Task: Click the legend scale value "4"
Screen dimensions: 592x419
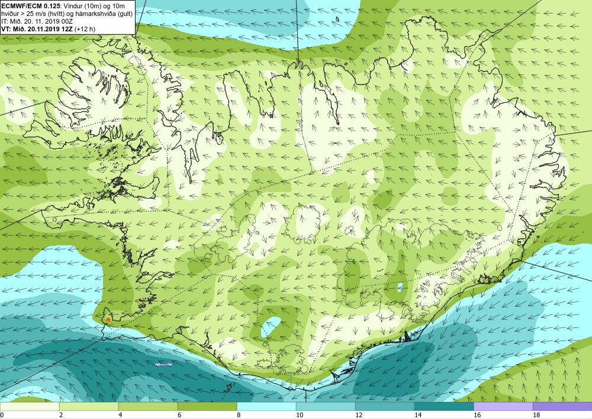Action: click(120, 415)
